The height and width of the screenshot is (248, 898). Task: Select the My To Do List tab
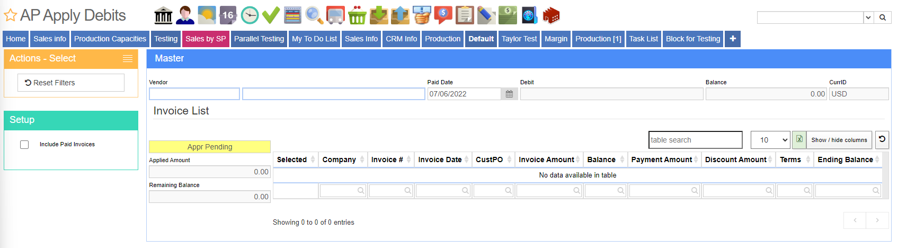pos(314,39)
